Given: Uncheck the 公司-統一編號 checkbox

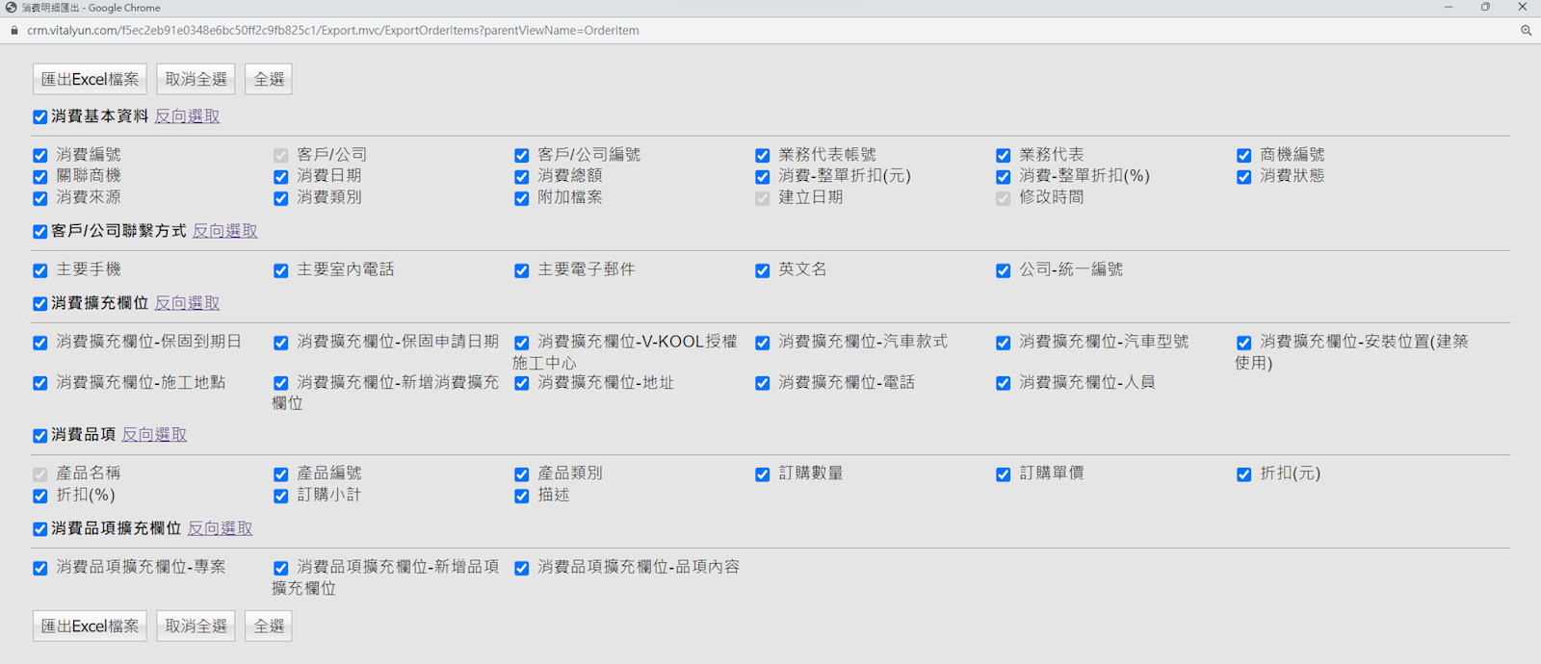Looking at the screenshot, I should (x=1004, y=270).
